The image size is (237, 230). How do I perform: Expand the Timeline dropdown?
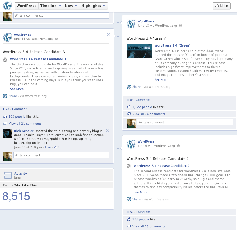tap(51, 6)
